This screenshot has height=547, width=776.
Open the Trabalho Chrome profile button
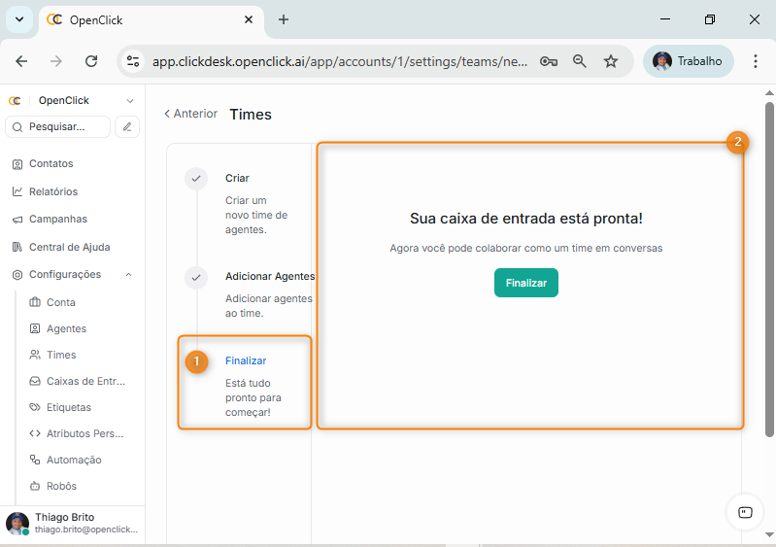coord(688,61)
